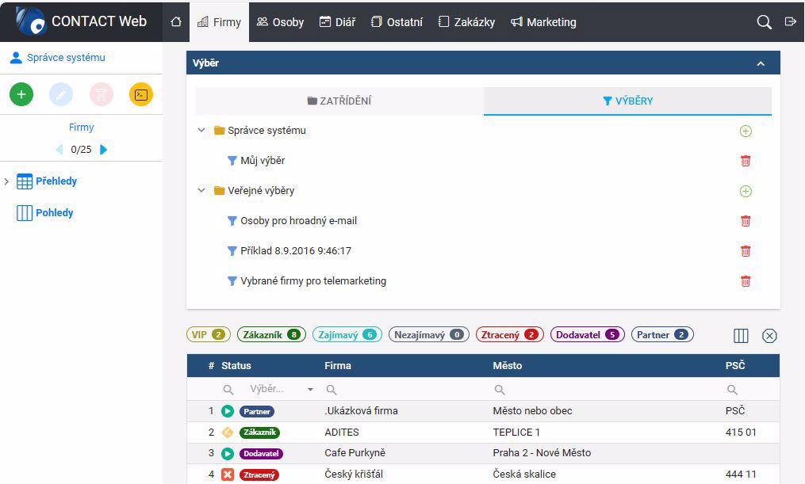
Task: Open the column chooser icon above table
Action: pos(741,336)
